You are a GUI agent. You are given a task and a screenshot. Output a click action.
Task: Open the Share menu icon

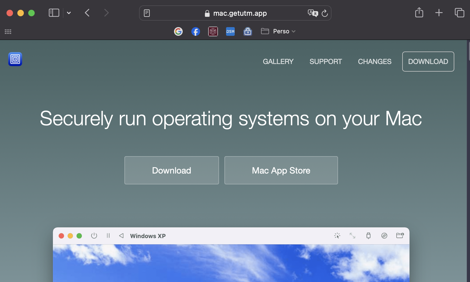click(419, 12)
